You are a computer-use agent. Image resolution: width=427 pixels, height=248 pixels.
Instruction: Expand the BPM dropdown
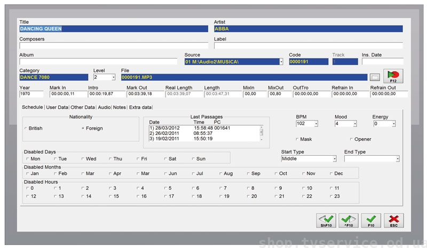(x=316, y=124)
